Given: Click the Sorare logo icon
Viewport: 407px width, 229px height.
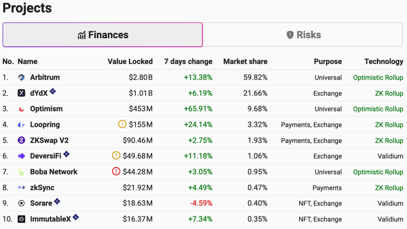Looking at the screenshot, I should [x=21, y=203].
